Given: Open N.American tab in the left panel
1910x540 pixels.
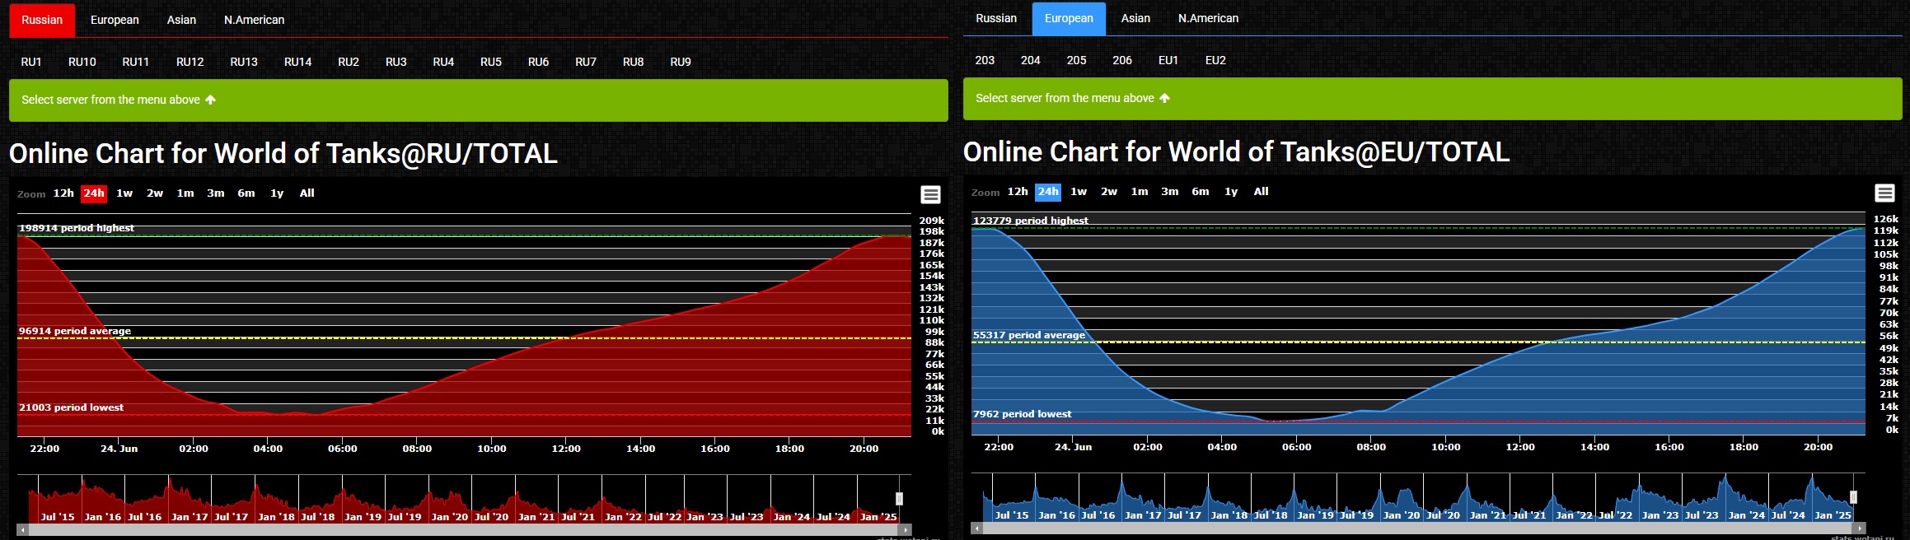Looking at the screenshot, I should click(254, 20).
